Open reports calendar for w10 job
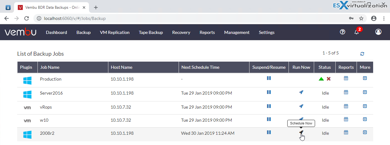The width and height of the screenshot is (390, 145). coord(346,119)
